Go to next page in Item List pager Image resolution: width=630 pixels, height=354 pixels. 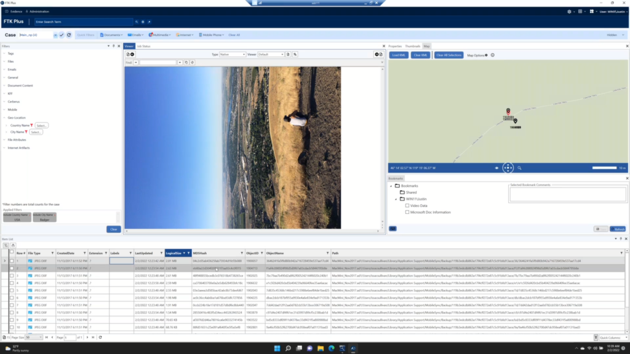pyautogui.click(x=87, y=337)
